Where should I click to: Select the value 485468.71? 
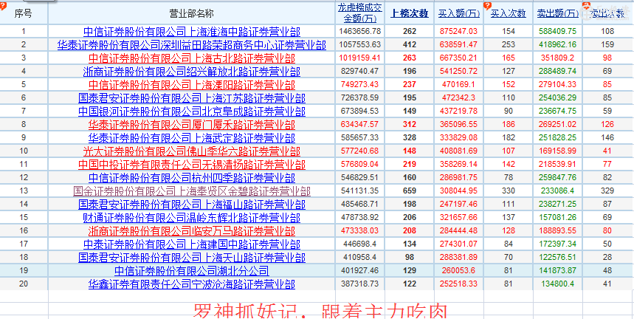360,205
